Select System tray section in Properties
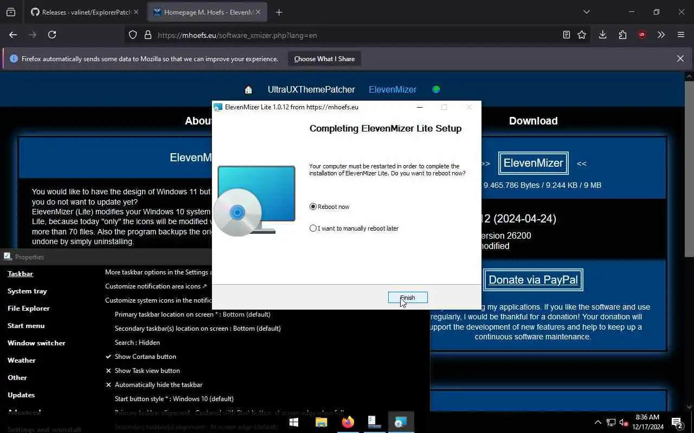 [27, 291]
